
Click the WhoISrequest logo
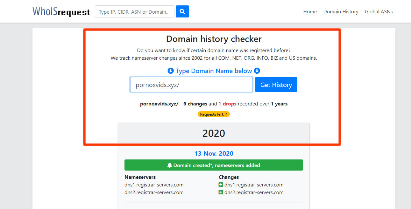tap(61, 11)
